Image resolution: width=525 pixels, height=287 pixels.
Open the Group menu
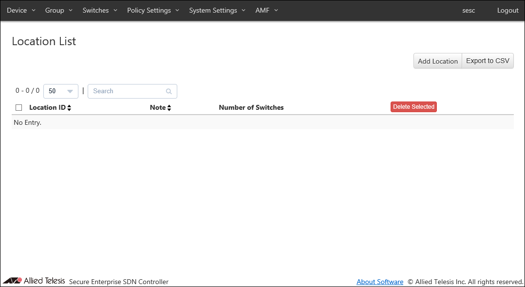pyautogui.click(x=58, y=10)
